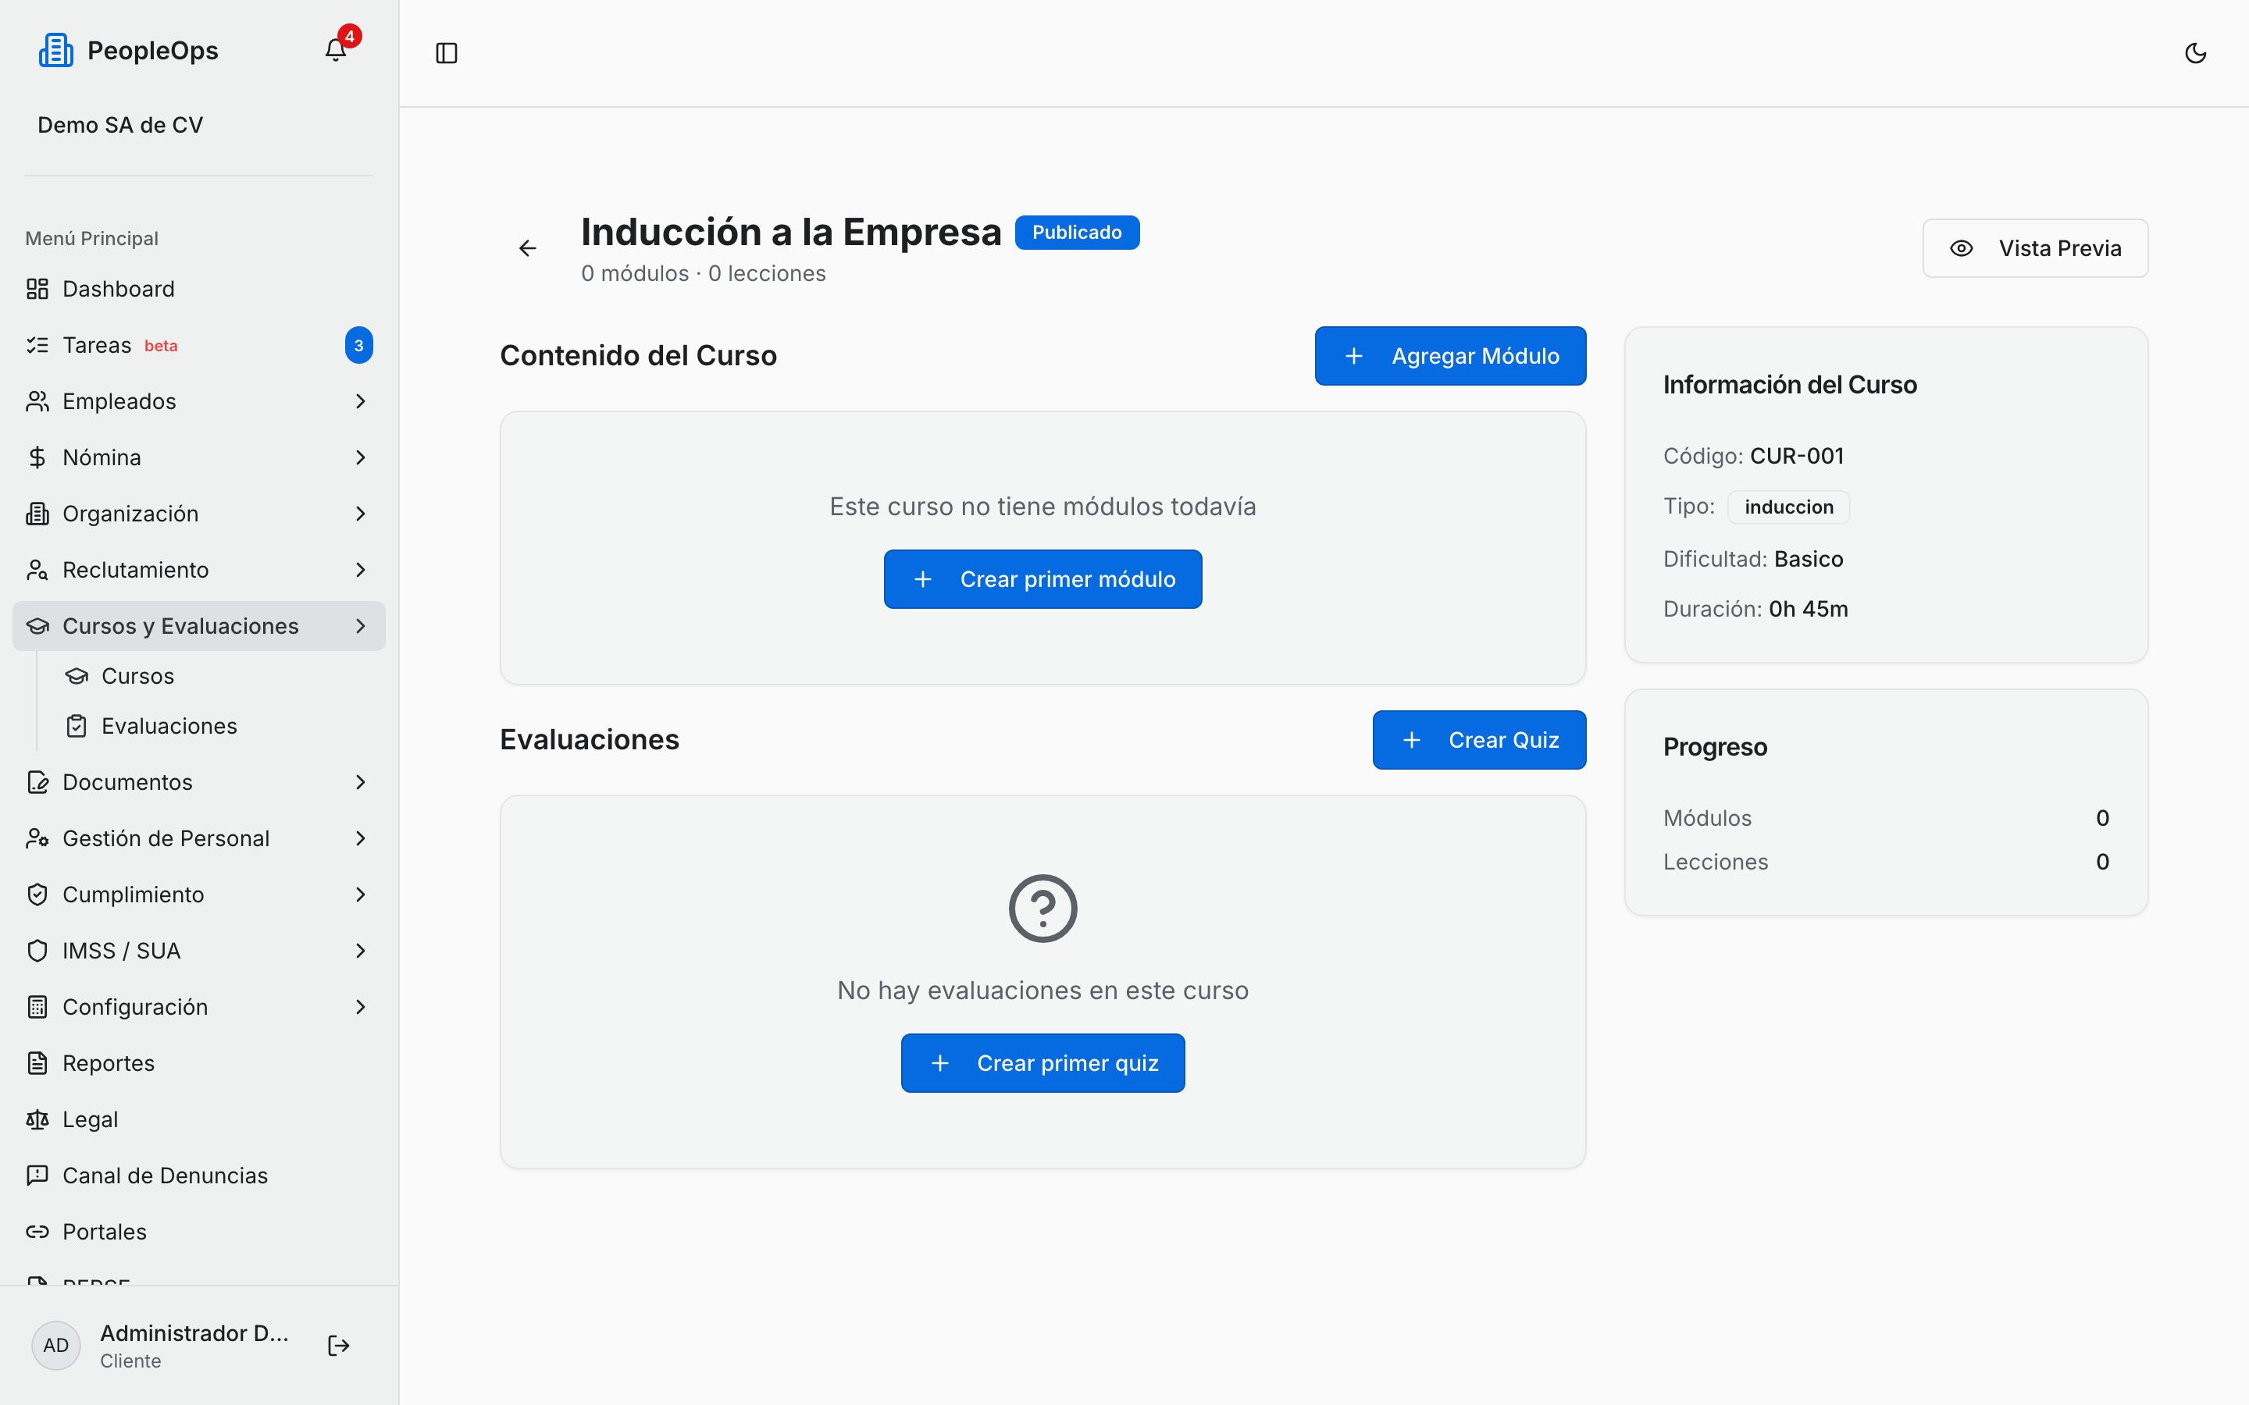Open Nómina menu item

[199, 457]
